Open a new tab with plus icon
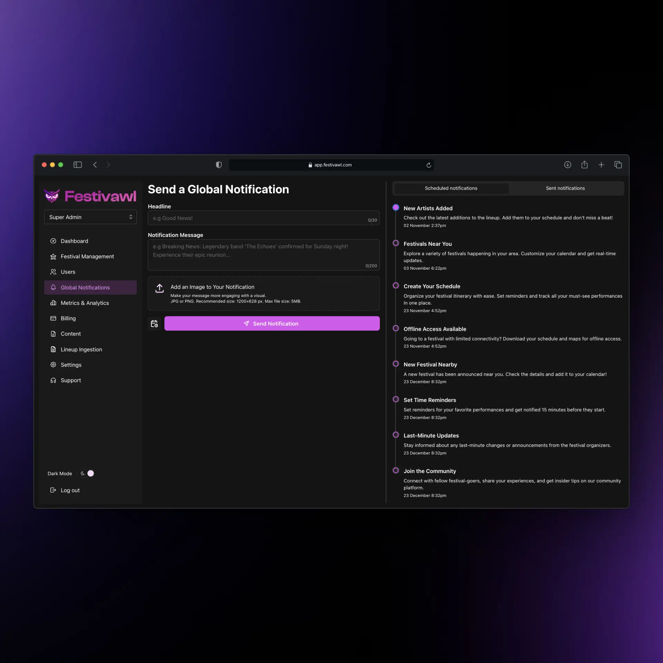663x663 pixels. 601,165
